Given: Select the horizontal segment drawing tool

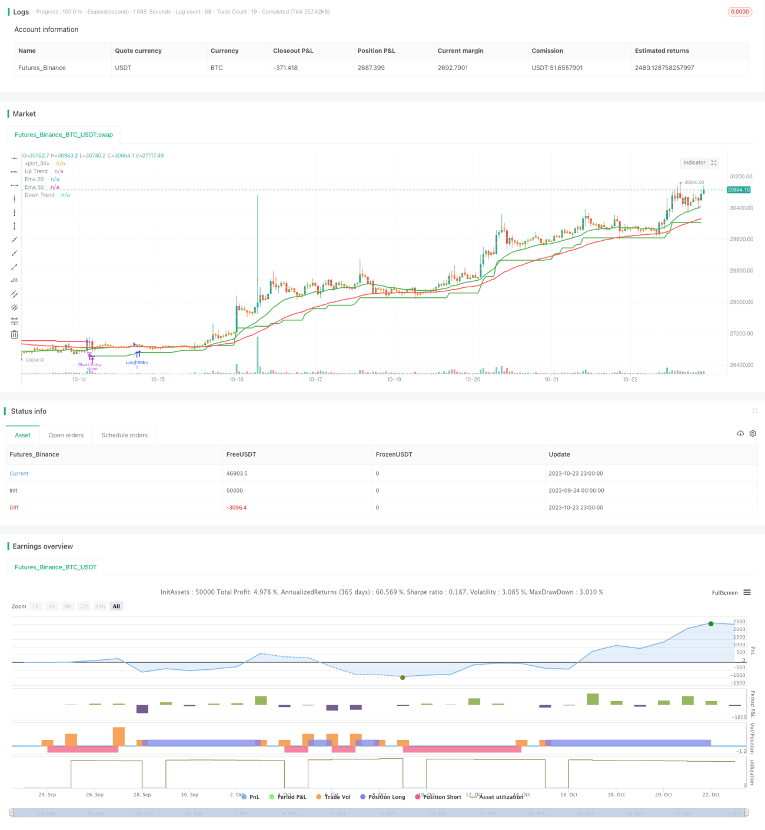Looking at the screenshot, I should pos(14,185).
